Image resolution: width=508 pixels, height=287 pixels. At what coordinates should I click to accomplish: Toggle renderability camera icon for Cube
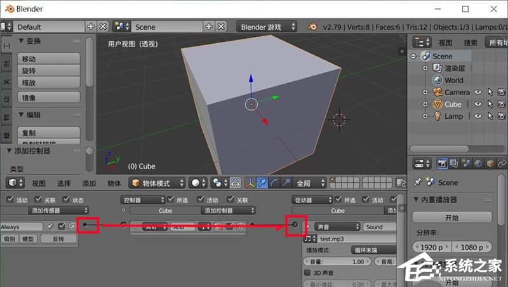(x=502, y=104)
